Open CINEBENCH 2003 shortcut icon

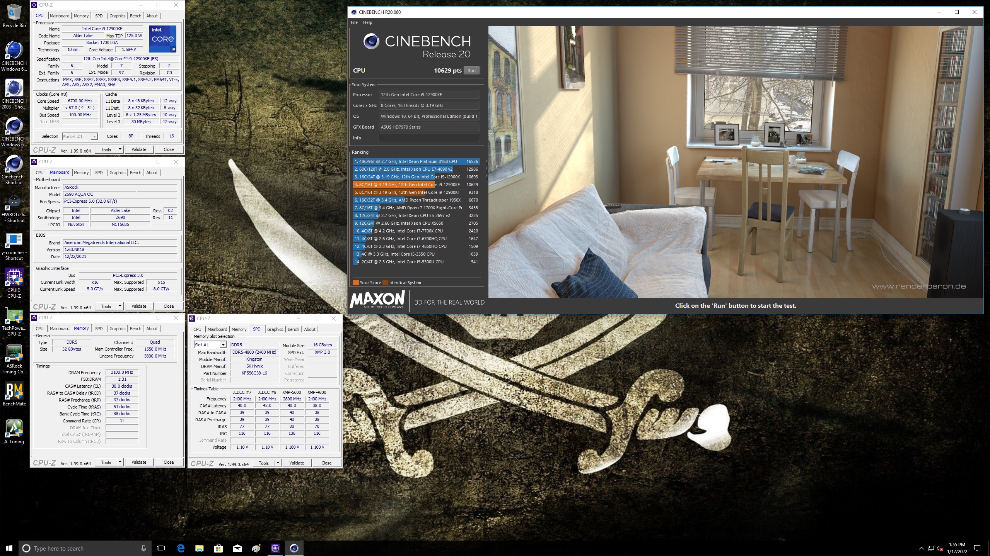point(14,94)
